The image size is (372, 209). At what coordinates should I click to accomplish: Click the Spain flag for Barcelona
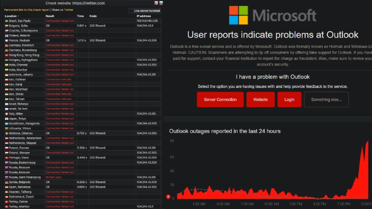(7, 187)
